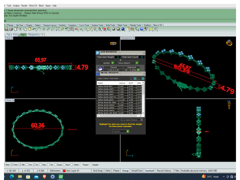The height and width of the screenshot is (180, 240).
Task: Open the Front viewport title dropdown arrow
Action: tap(13, 100)
